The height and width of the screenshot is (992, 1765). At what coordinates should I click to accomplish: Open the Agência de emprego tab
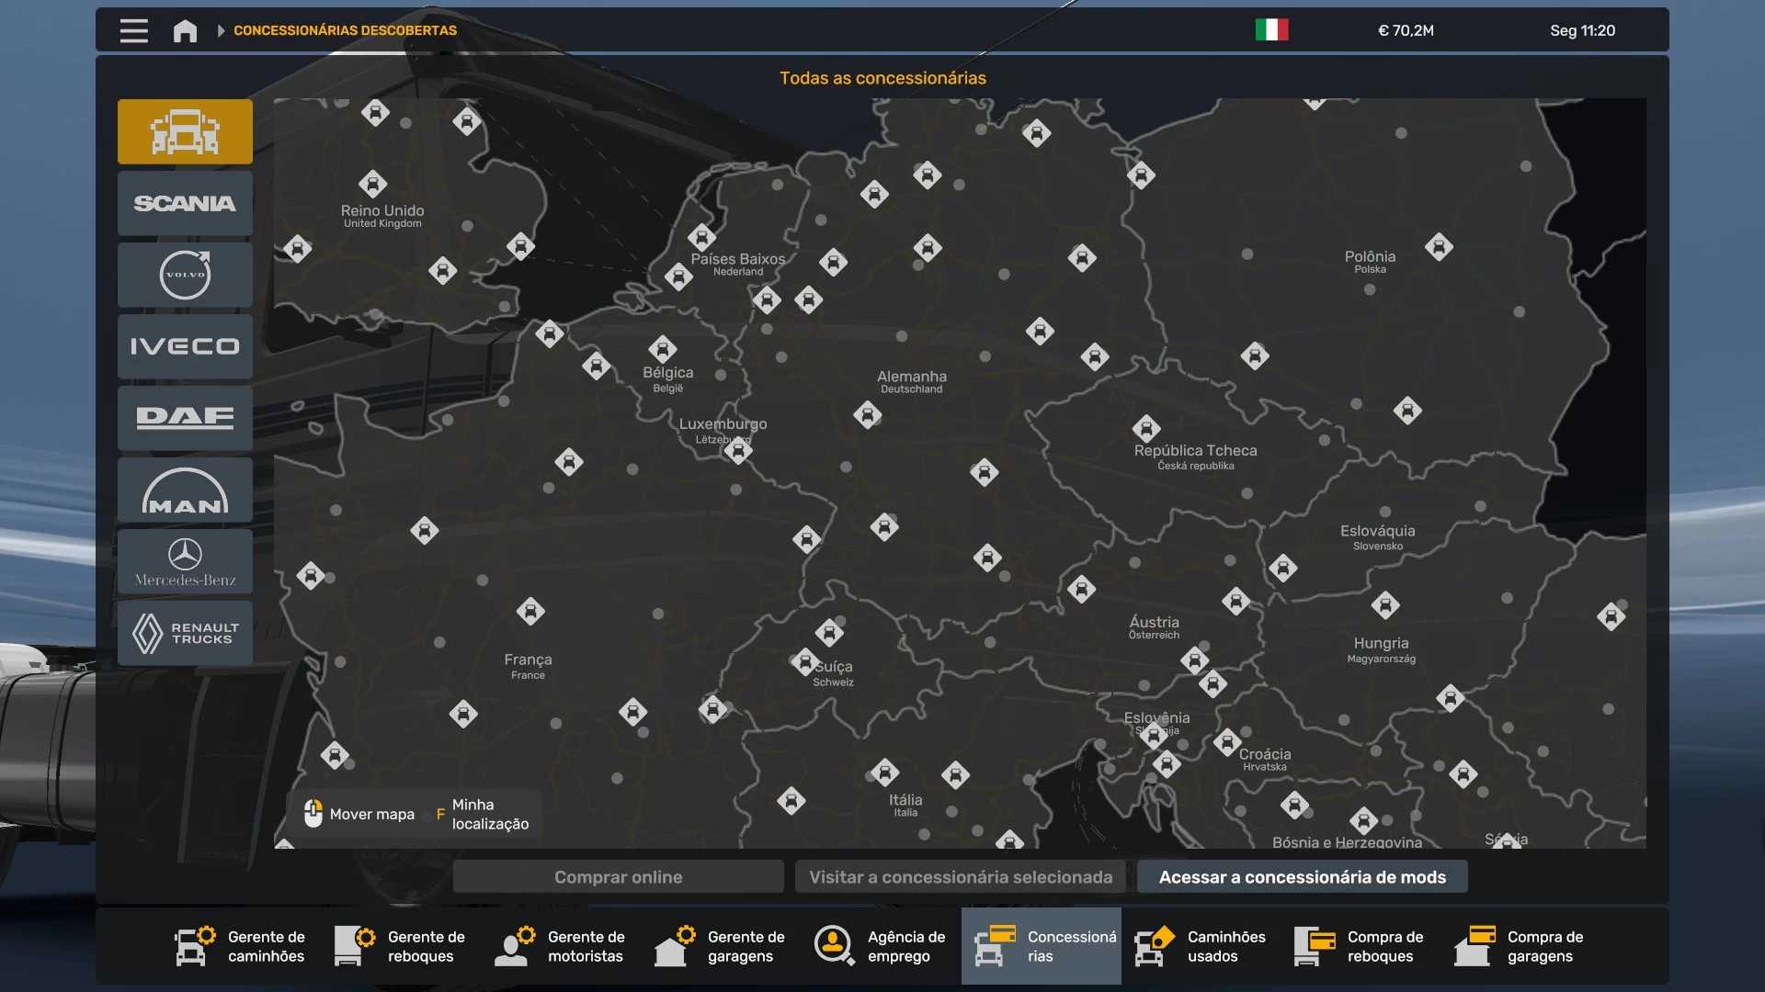point(880,946)
